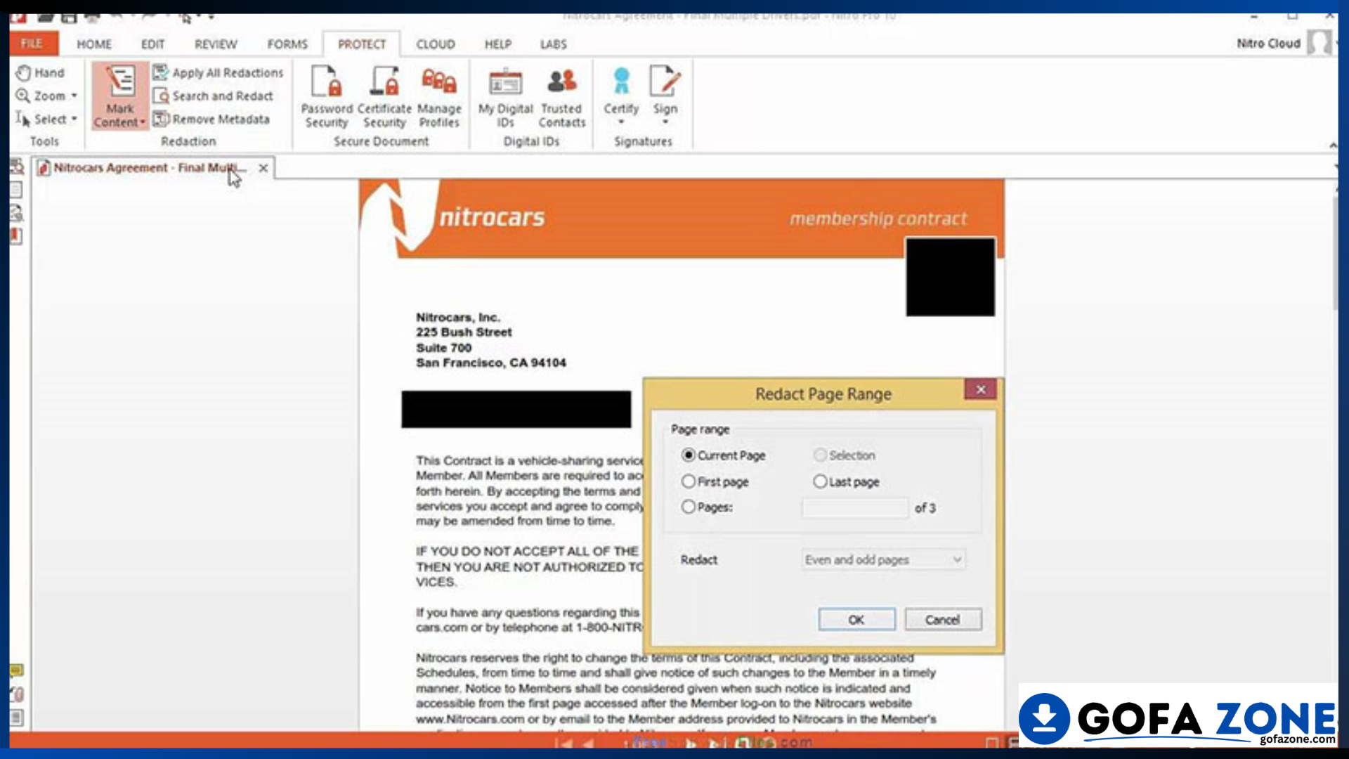1349x759 pixels.
Task: Switch to the LABS tab
Action: pos(554,44)
